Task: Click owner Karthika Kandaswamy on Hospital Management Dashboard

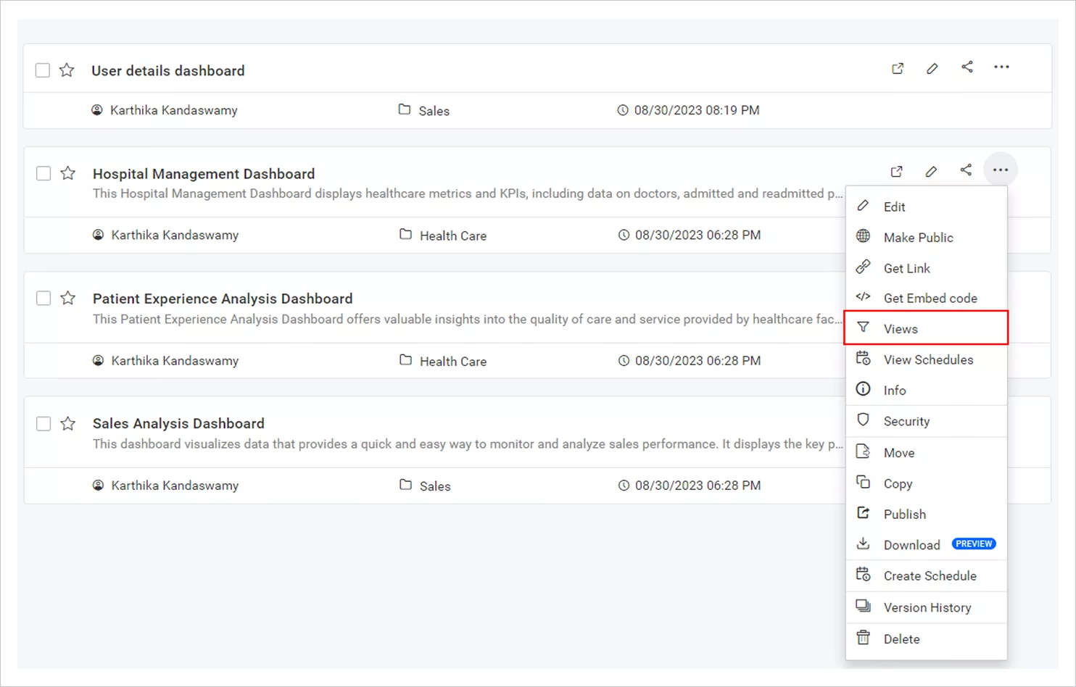Action: (x=165, y=235)
